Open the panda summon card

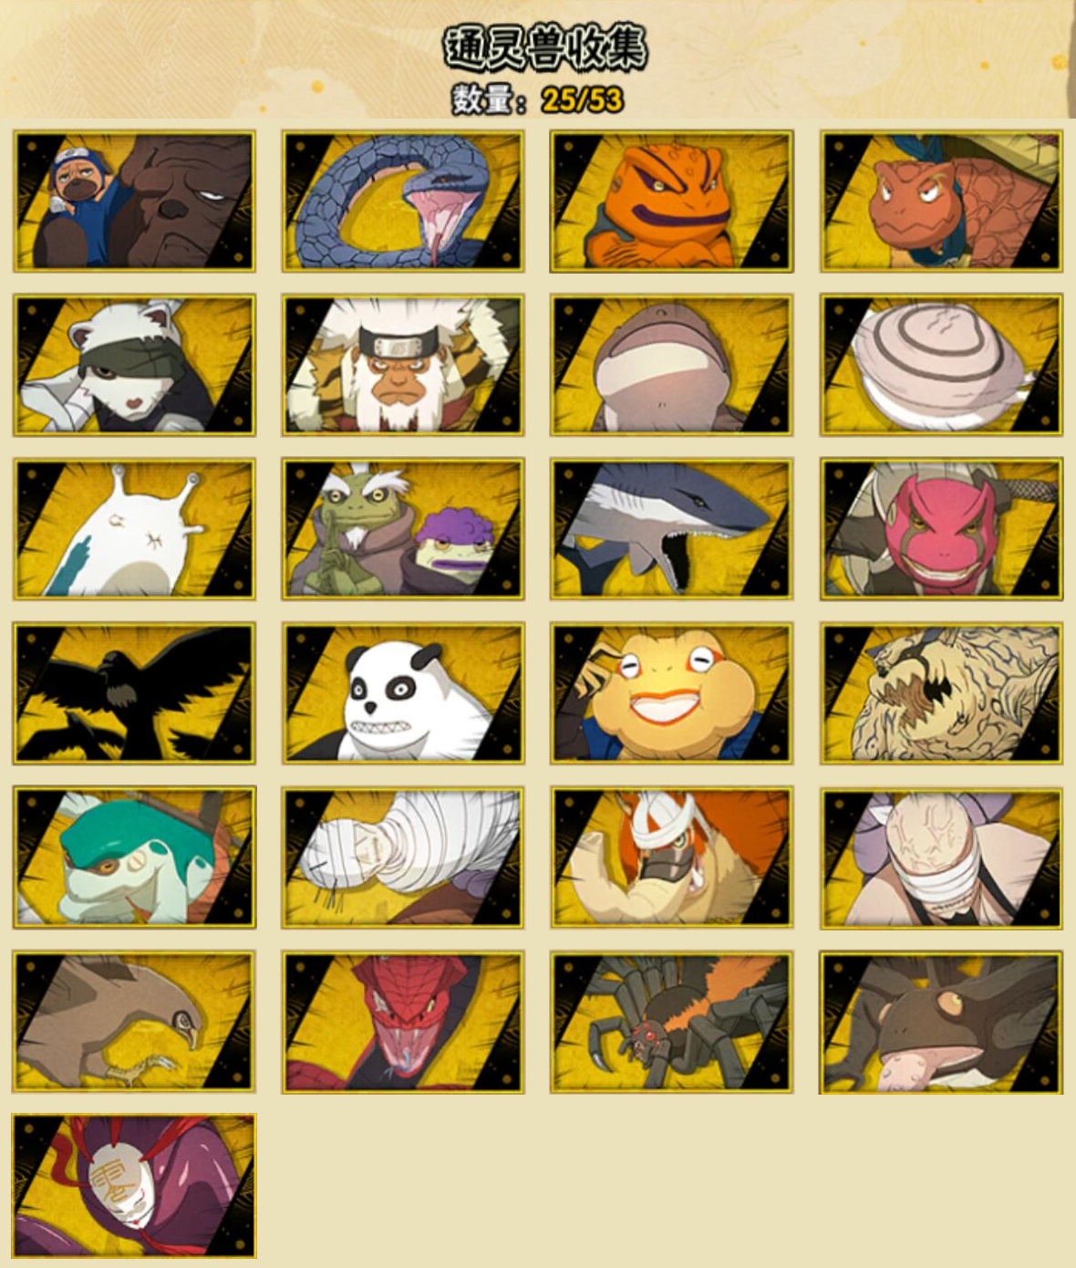[403, 693]
